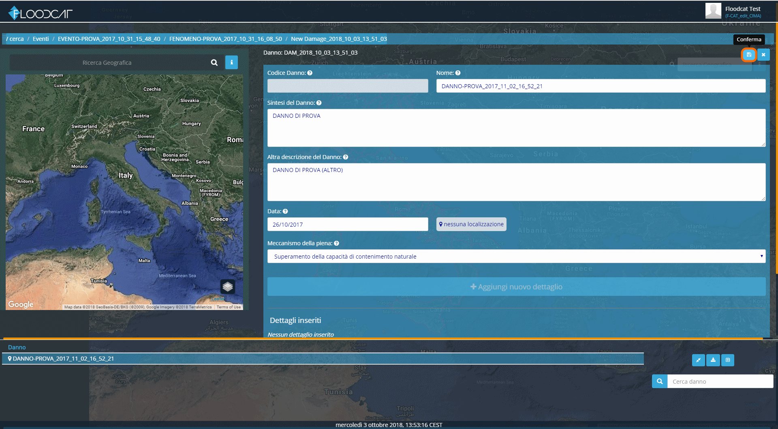Go to Eventi breadcrumb
The image size is (778, 429).
(x=41, y=39)
